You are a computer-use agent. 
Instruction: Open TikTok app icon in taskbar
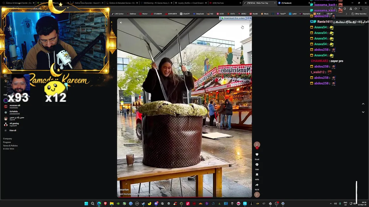tap(188, 204)
